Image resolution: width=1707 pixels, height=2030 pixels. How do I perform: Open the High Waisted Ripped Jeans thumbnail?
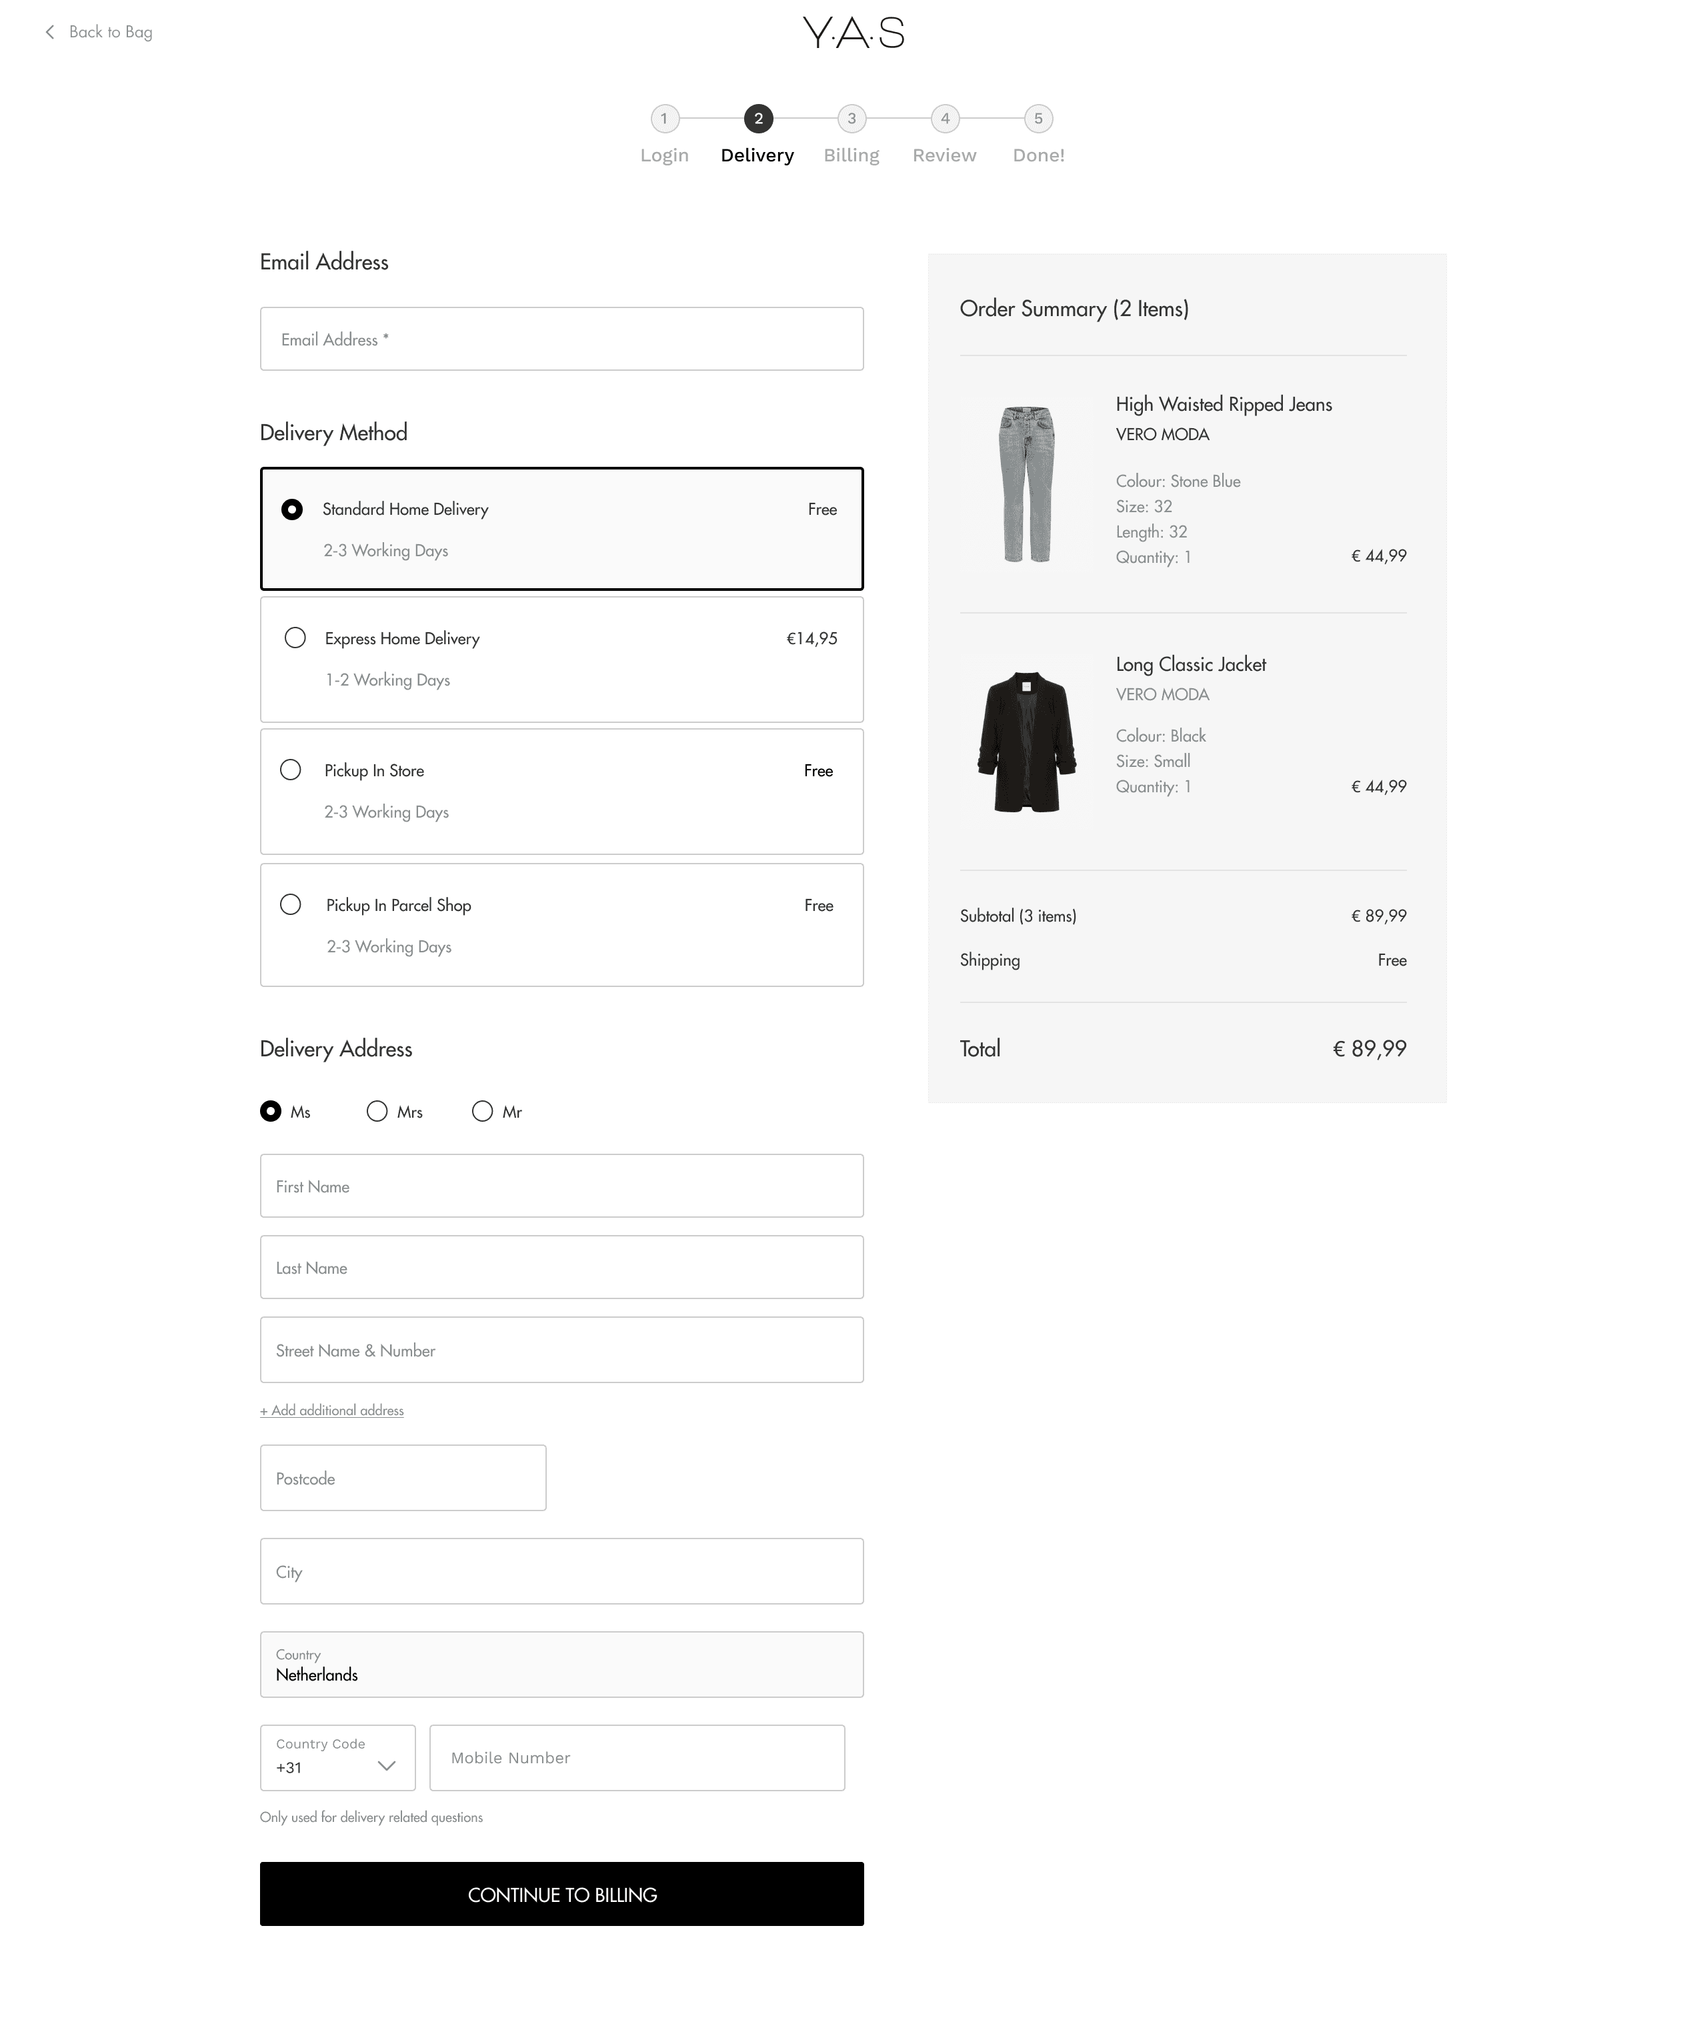tap(1027, 483)
